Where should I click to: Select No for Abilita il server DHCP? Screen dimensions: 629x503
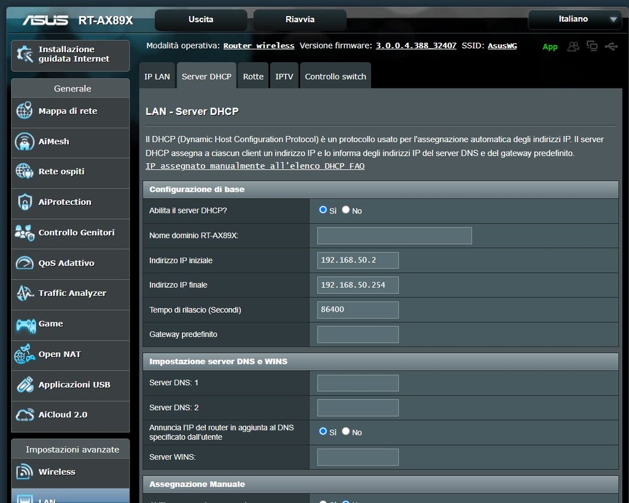tap(346, 210)
